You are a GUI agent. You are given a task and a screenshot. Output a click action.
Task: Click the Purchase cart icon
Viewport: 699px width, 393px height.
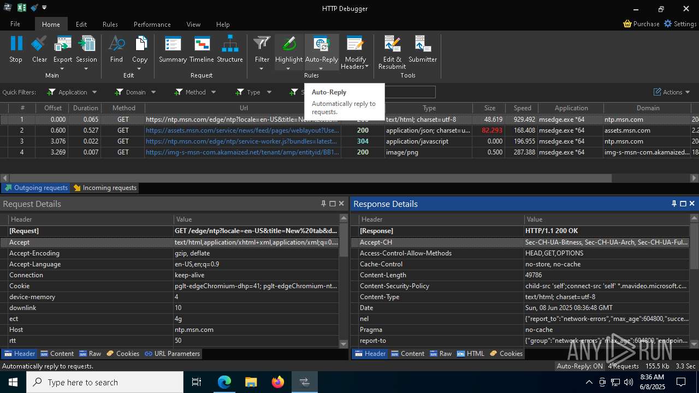coord(628,24)
